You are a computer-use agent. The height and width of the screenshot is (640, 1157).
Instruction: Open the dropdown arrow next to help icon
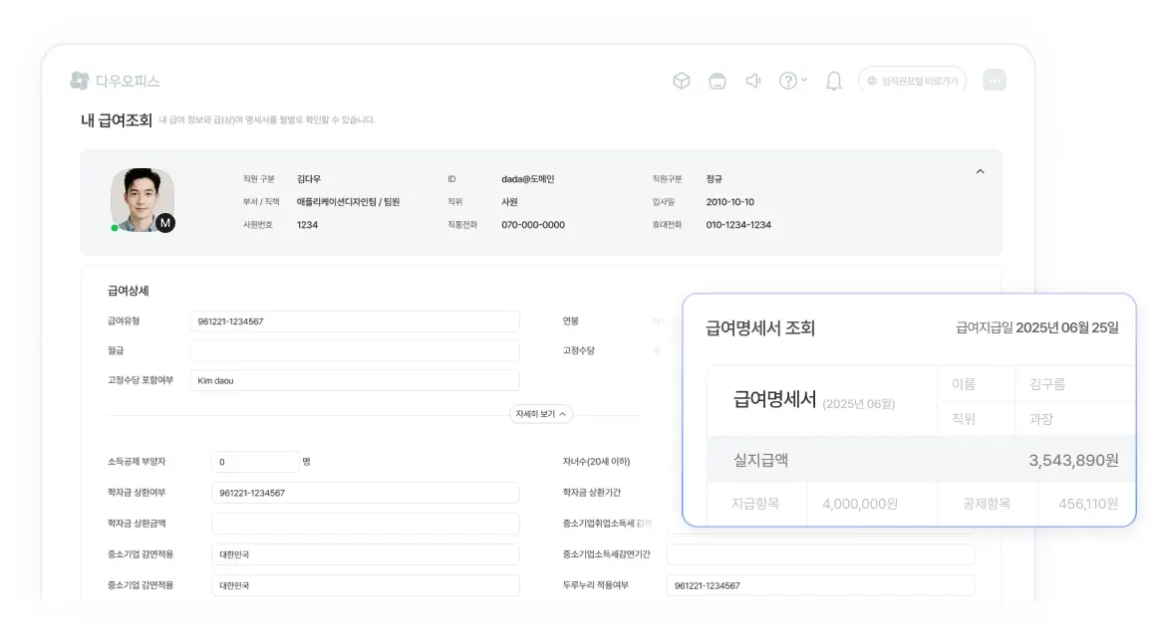pos(802,81)
